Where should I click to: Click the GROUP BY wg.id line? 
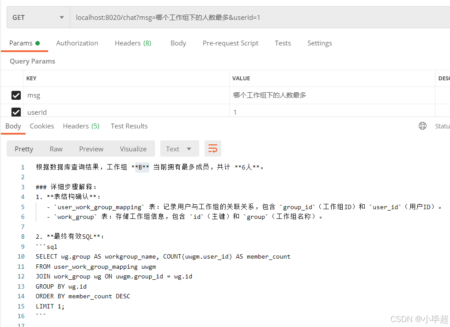click(x=61, y=286)
